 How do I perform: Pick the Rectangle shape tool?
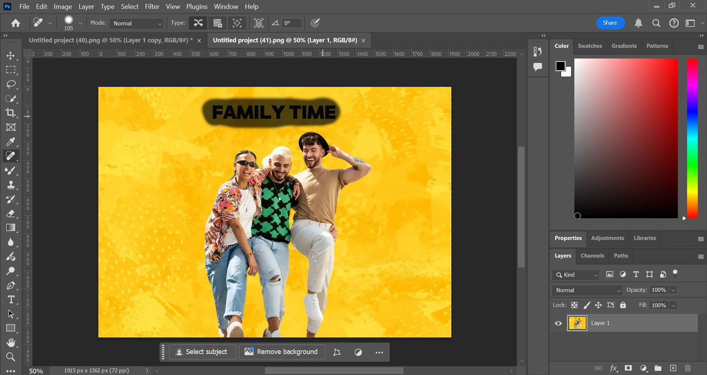click(x=10, y=328)
